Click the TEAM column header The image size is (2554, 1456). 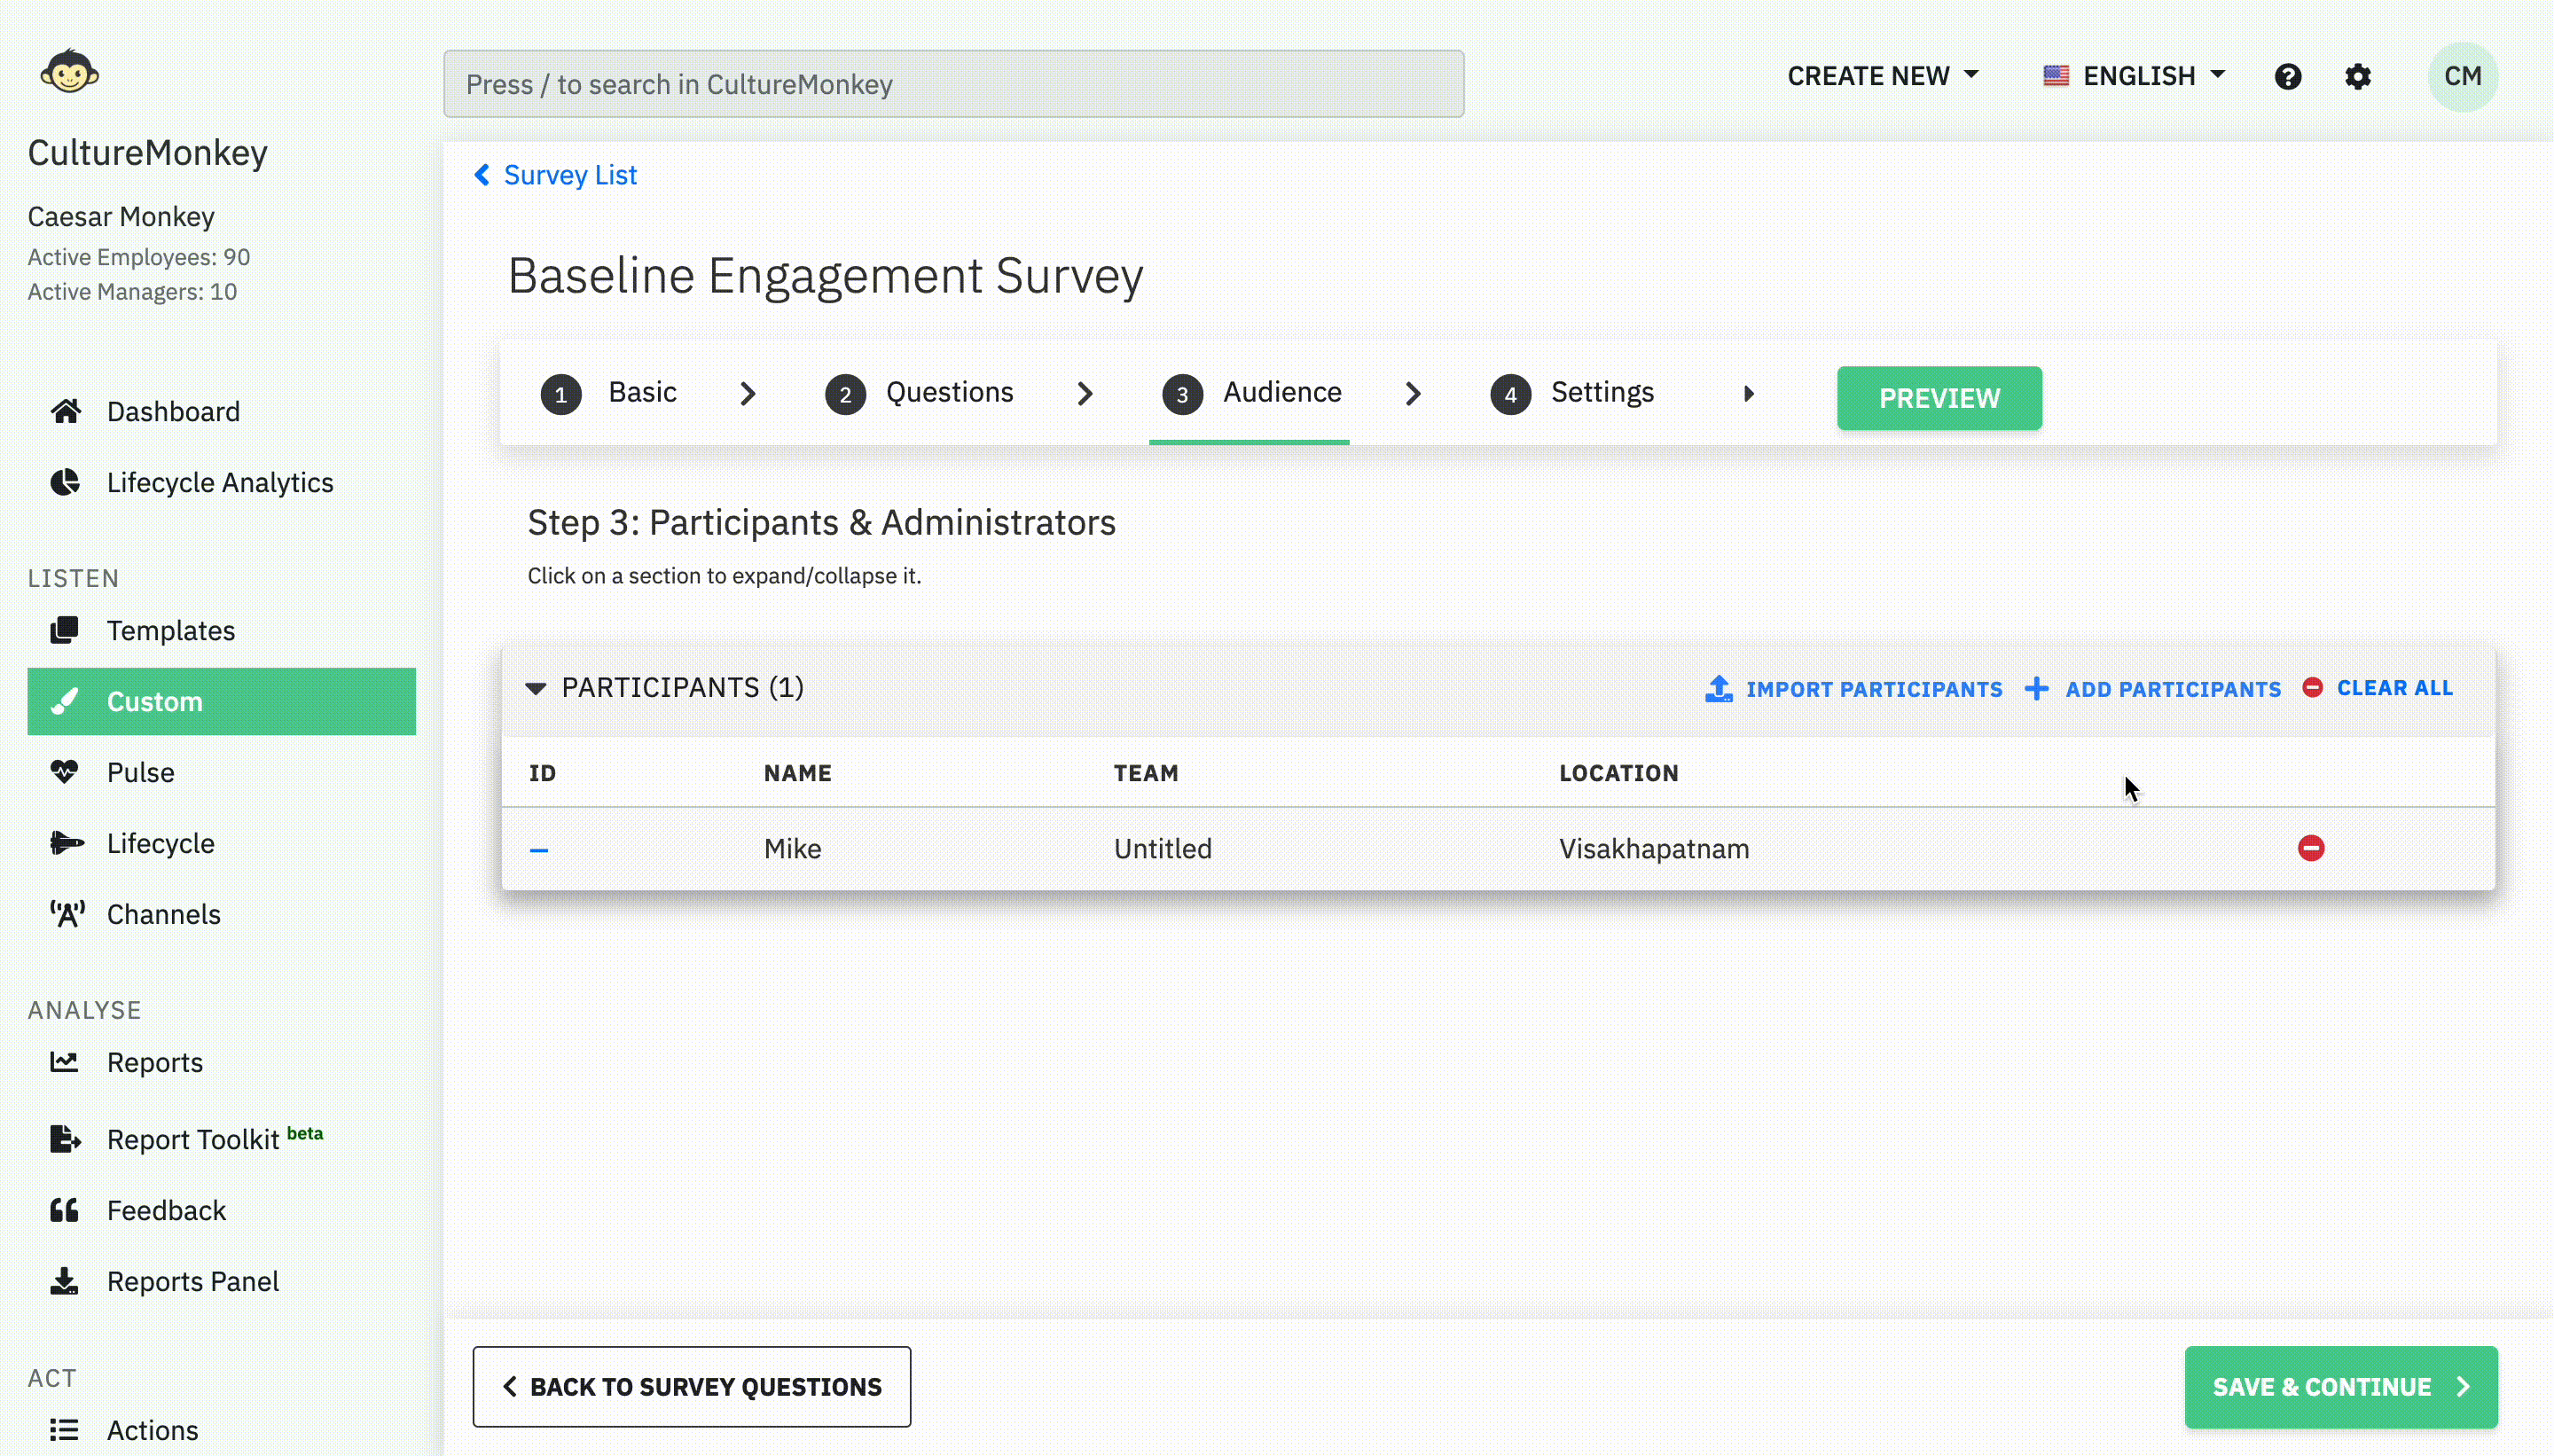[1146, 773]
